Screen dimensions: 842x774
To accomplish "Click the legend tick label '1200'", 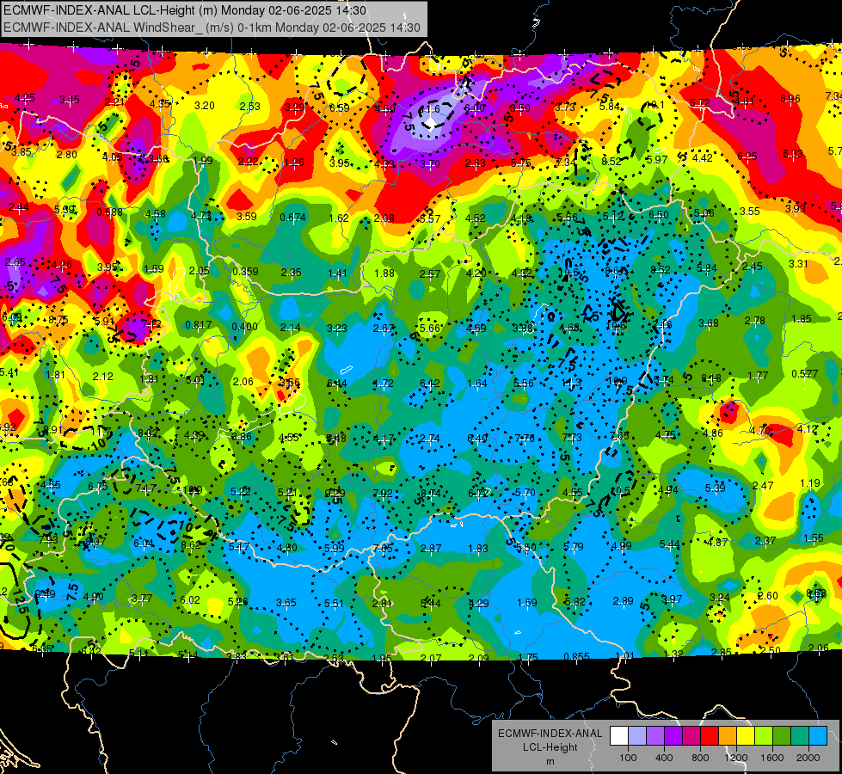I will tap(736, 758).
